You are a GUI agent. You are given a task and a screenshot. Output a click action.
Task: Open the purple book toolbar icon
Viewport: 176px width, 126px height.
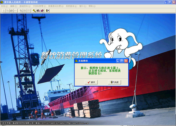click(x=42, y=11)
